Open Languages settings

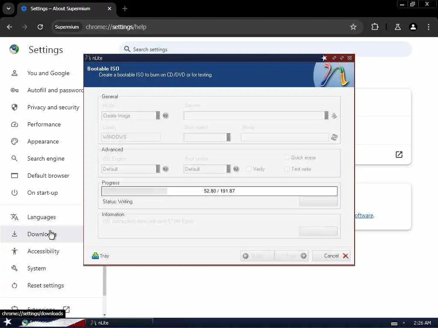(42, 217)
